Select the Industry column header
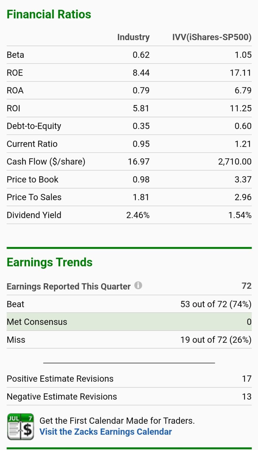 [133, 37]
